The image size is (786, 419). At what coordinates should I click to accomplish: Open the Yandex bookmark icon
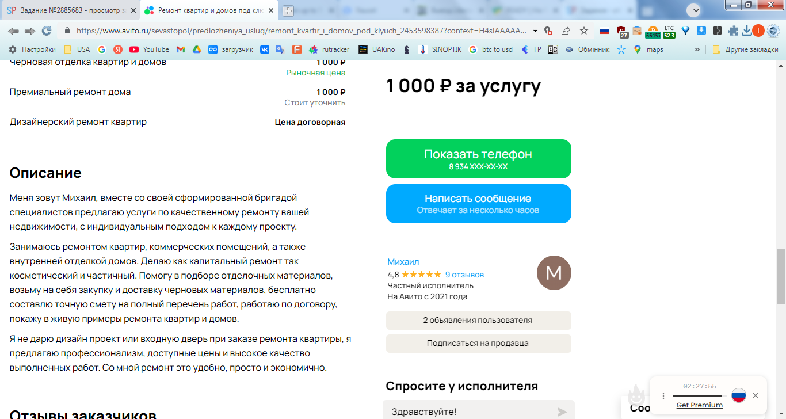pyautogui.click(x=118, y=49)
